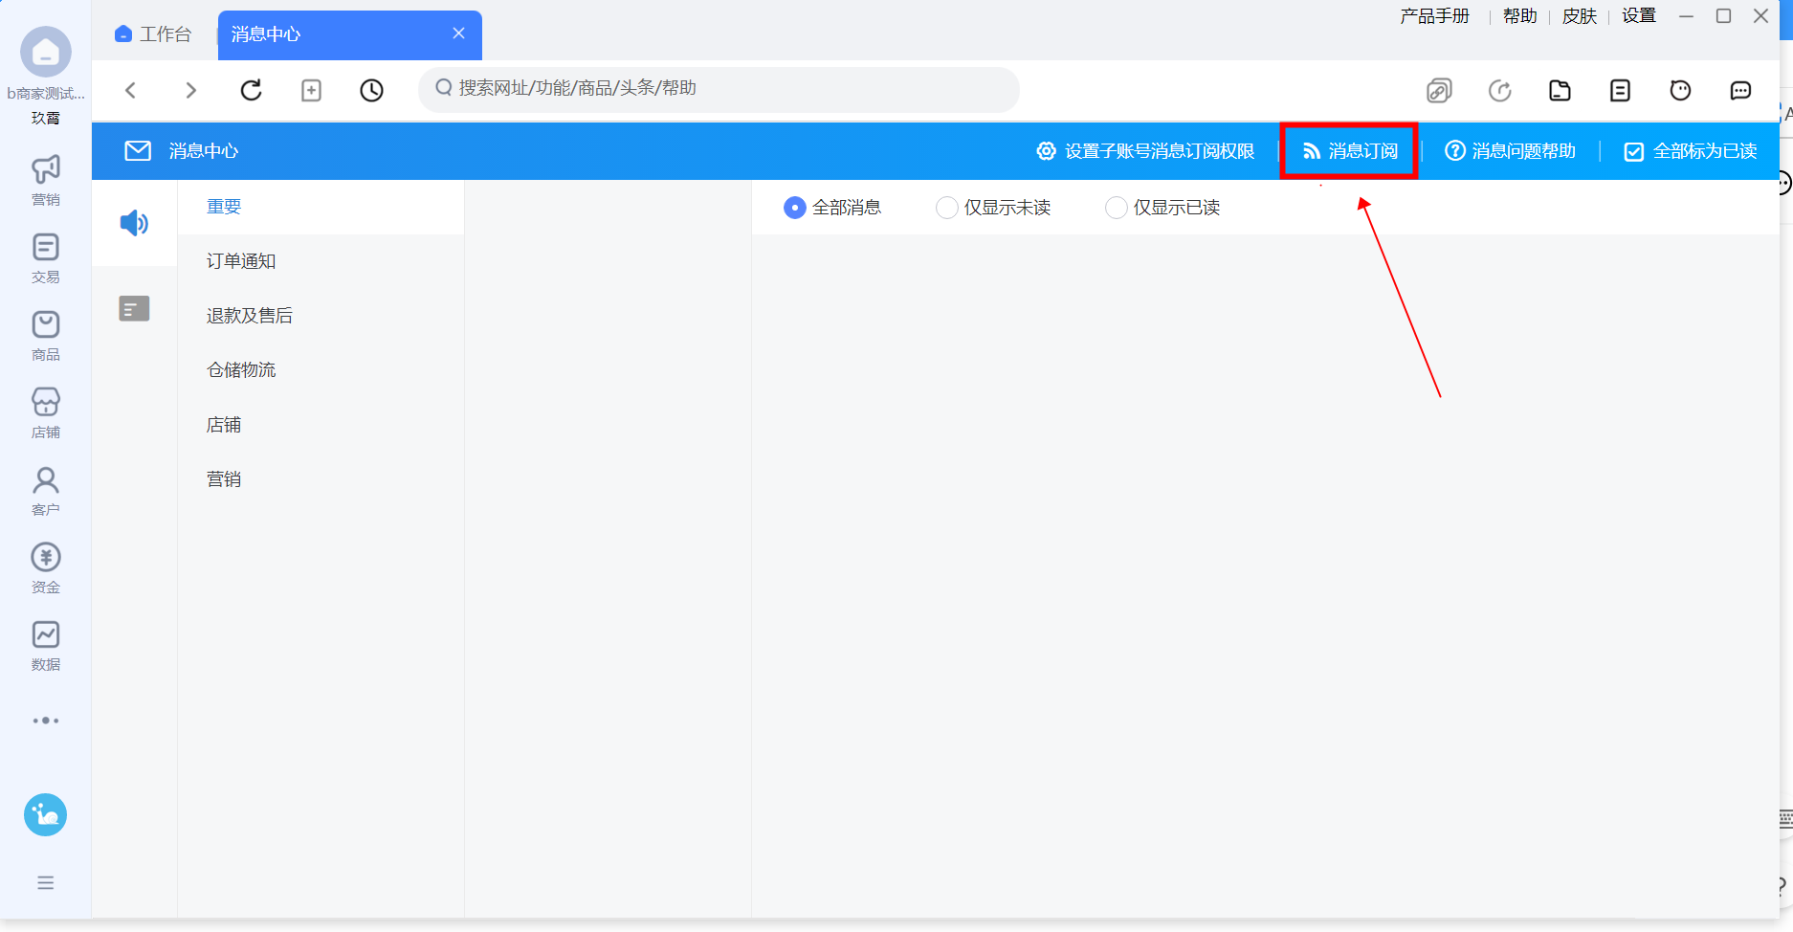Expand the hamburger menu at sidebar bottom

[46, 882]
